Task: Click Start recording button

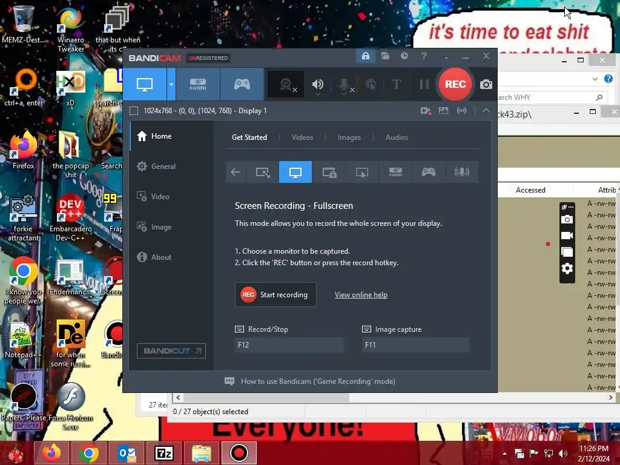Action: pos(275,295)
